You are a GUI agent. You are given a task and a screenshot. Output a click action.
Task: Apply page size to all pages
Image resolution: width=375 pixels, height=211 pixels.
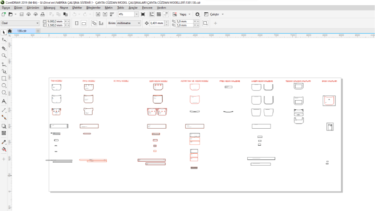click(94, 23)
